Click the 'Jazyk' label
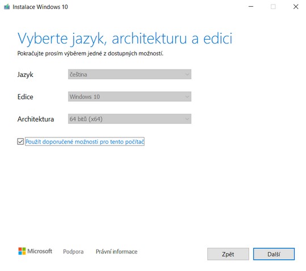Viewport: 306px width, 271px height. 25,75
